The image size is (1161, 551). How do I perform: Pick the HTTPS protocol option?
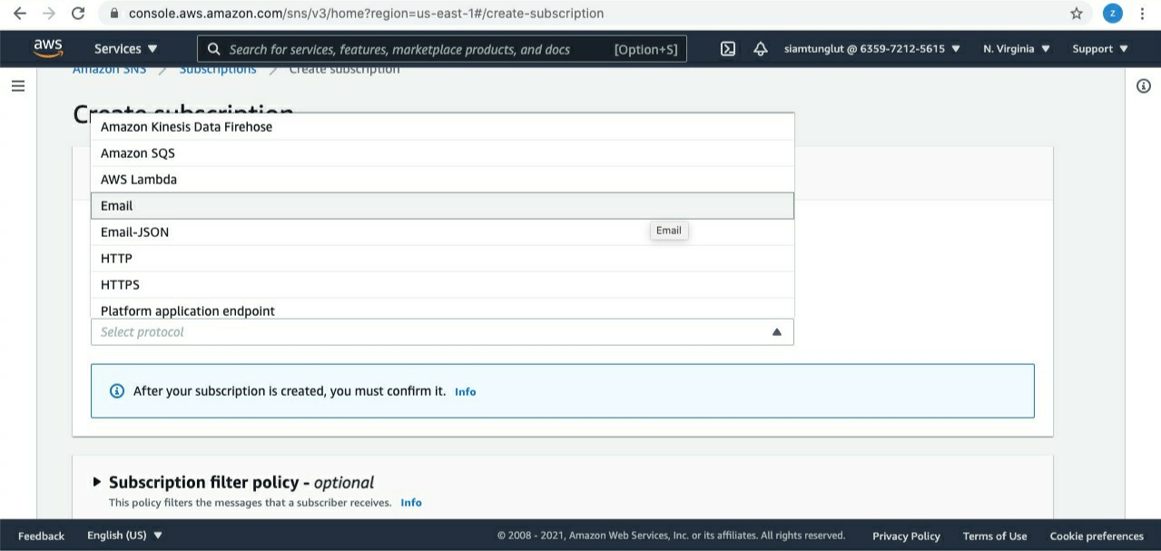pyautogui.click(x=443, y=285)
